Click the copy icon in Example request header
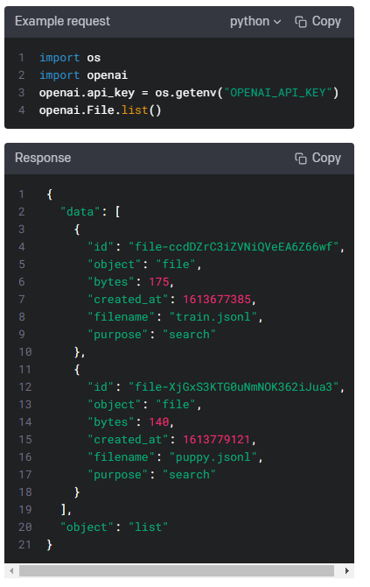370x587 pixels. 301,22
